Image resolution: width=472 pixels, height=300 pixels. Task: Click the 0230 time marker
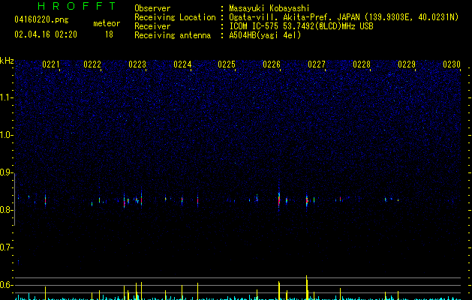pos(452,64)
